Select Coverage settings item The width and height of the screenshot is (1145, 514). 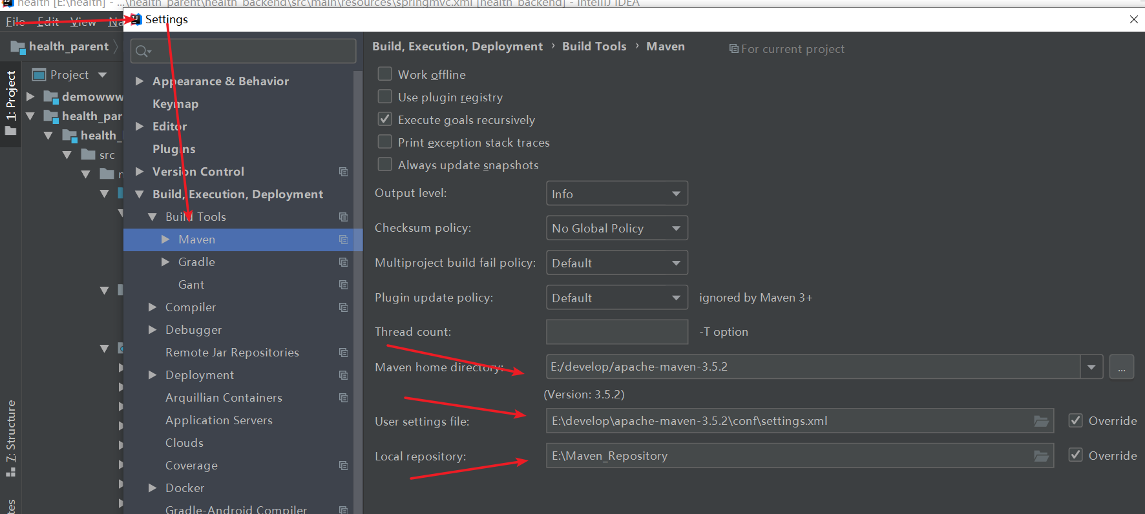pyautogui.click(x=191, y=466)
